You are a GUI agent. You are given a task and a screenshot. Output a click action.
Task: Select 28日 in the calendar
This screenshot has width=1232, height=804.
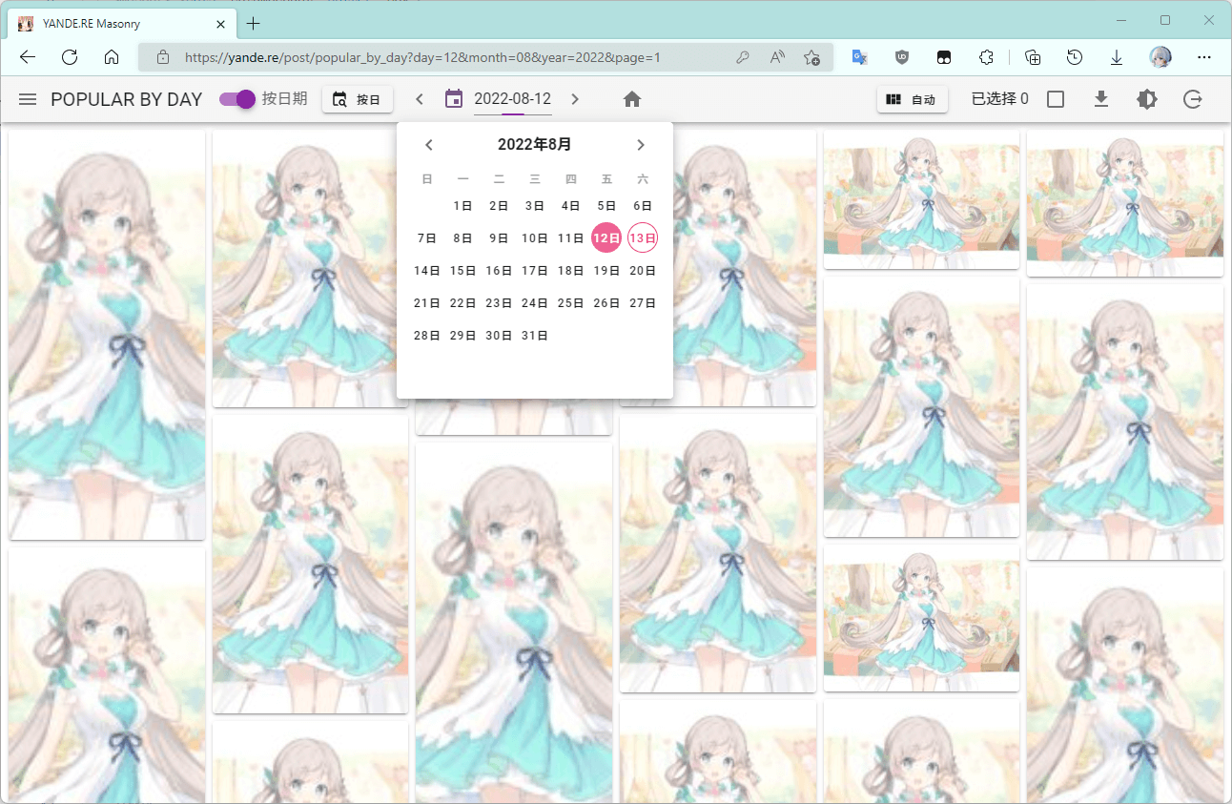click(x=427, y=336)
